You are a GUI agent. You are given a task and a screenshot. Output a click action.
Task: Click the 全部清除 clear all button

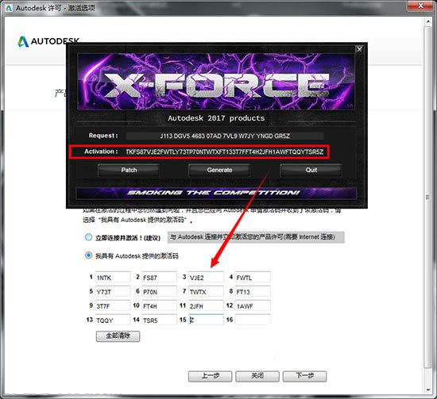118,336
